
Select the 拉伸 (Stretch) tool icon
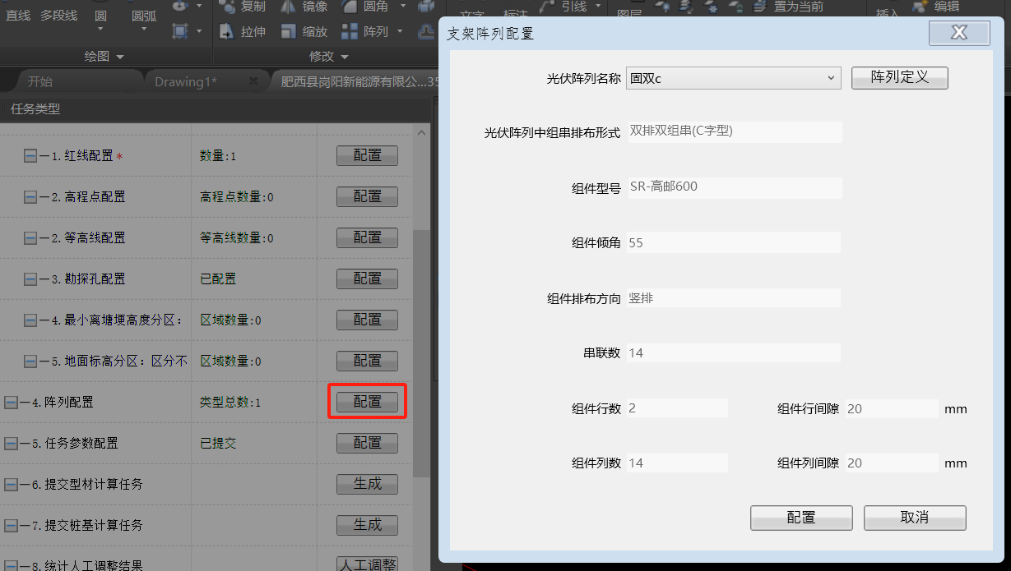[228, 32]
